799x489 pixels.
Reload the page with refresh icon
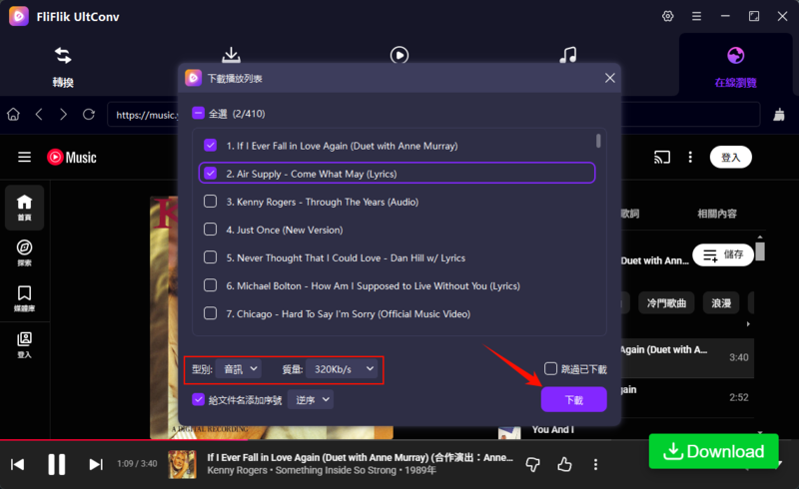[x=89, y=115]
